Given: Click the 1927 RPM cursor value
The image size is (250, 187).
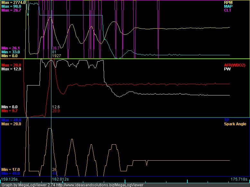Looking at the screenshot, I should (57, 56).
